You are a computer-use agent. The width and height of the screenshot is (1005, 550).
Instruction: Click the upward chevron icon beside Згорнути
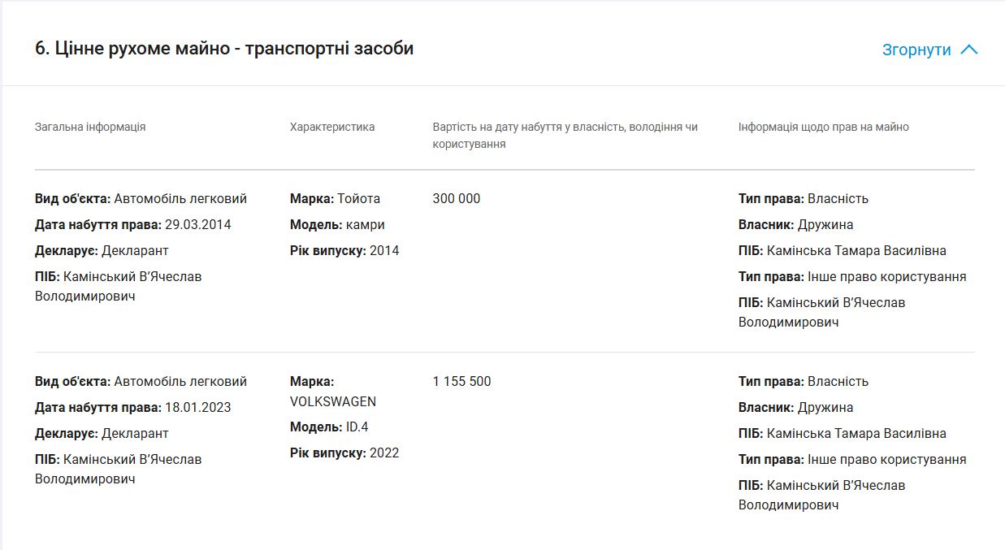coord(968,50)
